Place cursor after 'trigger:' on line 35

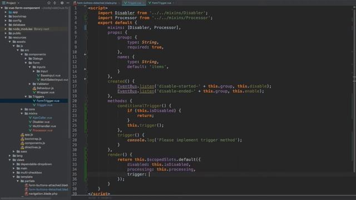coord(149,174)
